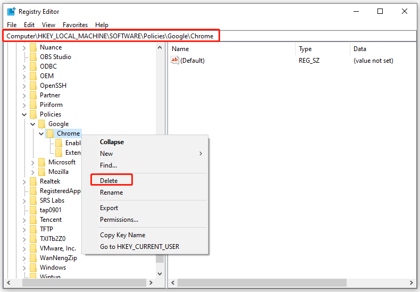Select the (Default) value row
The image size is (420, 292).
tap(292, 61)
